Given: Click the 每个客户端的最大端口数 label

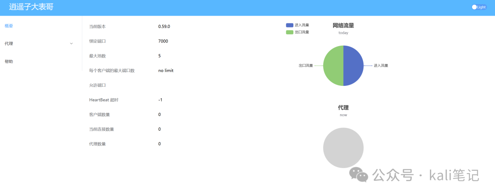Looking at the screenshot, I should 112,70.
